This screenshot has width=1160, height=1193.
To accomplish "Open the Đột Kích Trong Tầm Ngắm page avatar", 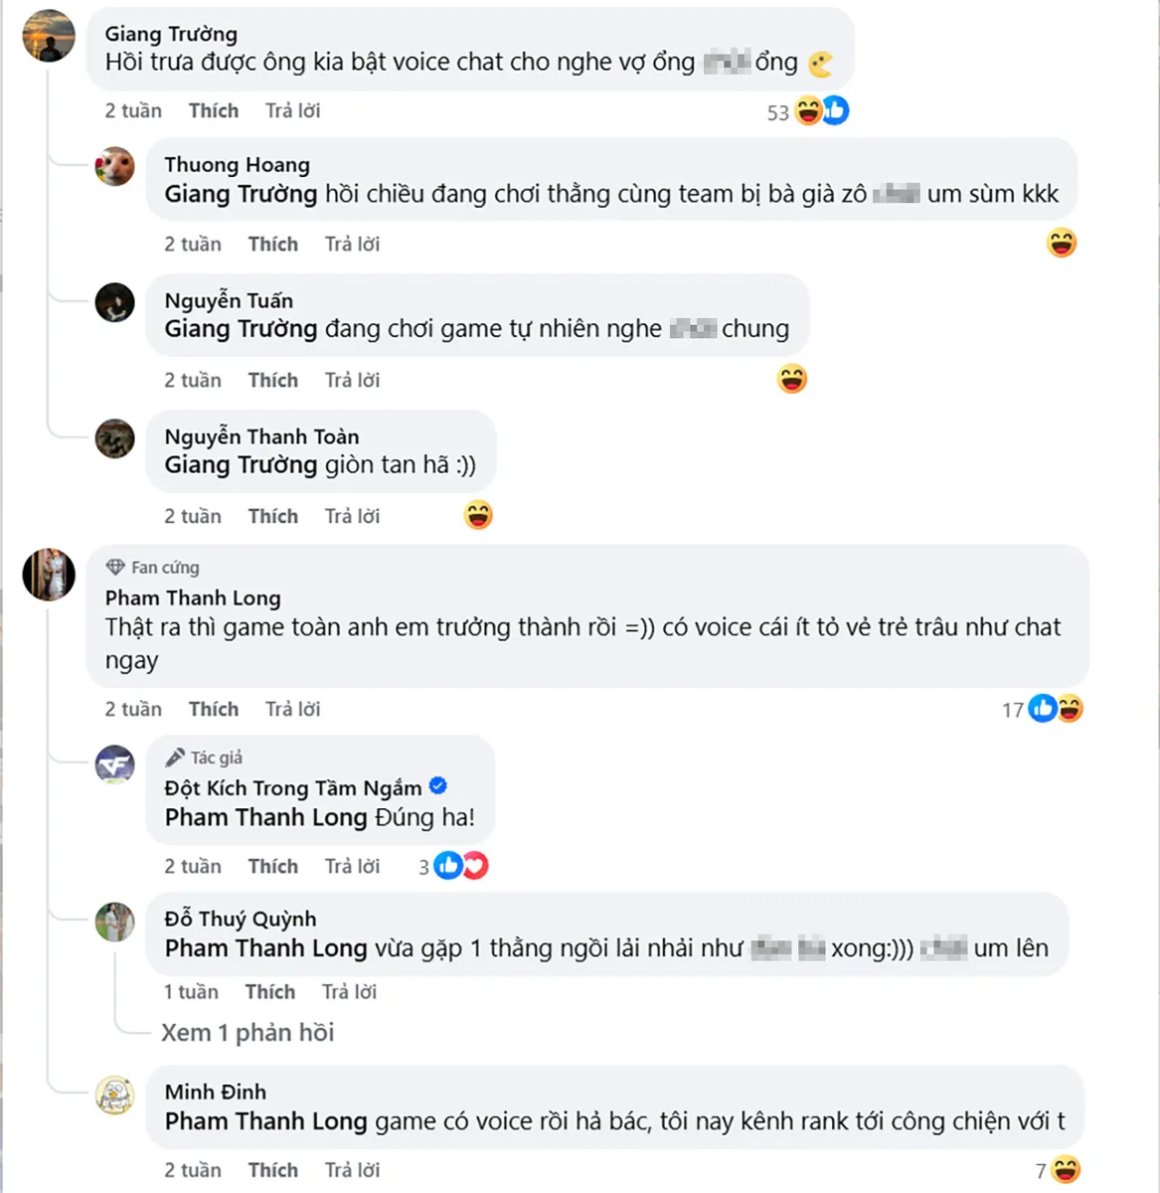I will [x=115, y=765].
